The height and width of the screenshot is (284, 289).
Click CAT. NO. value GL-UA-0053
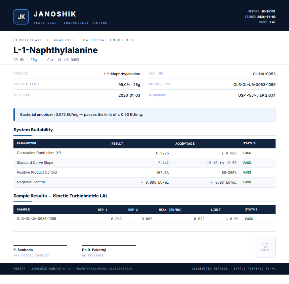tap(264, 74)
